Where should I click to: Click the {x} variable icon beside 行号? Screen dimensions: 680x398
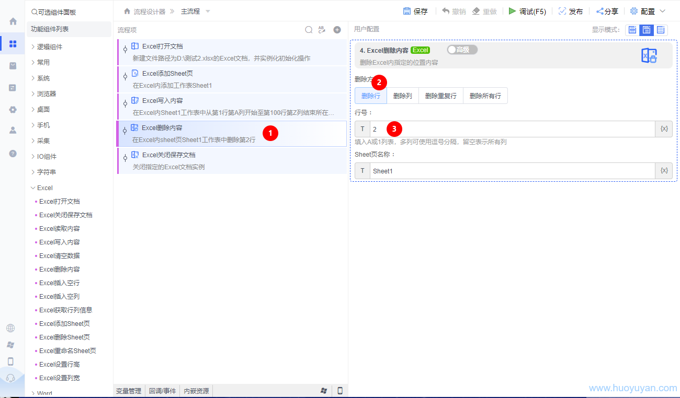663,128
